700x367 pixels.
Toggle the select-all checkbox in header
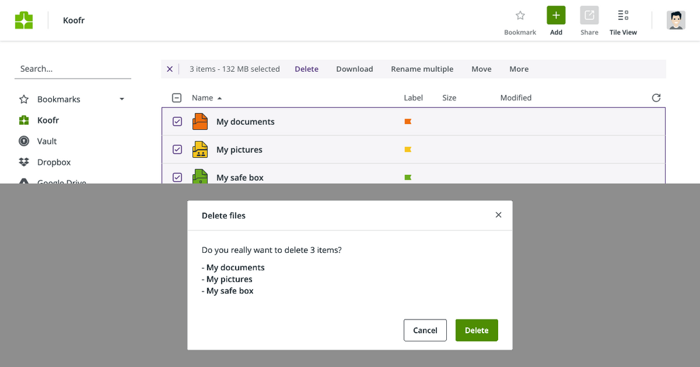[177, 97]
